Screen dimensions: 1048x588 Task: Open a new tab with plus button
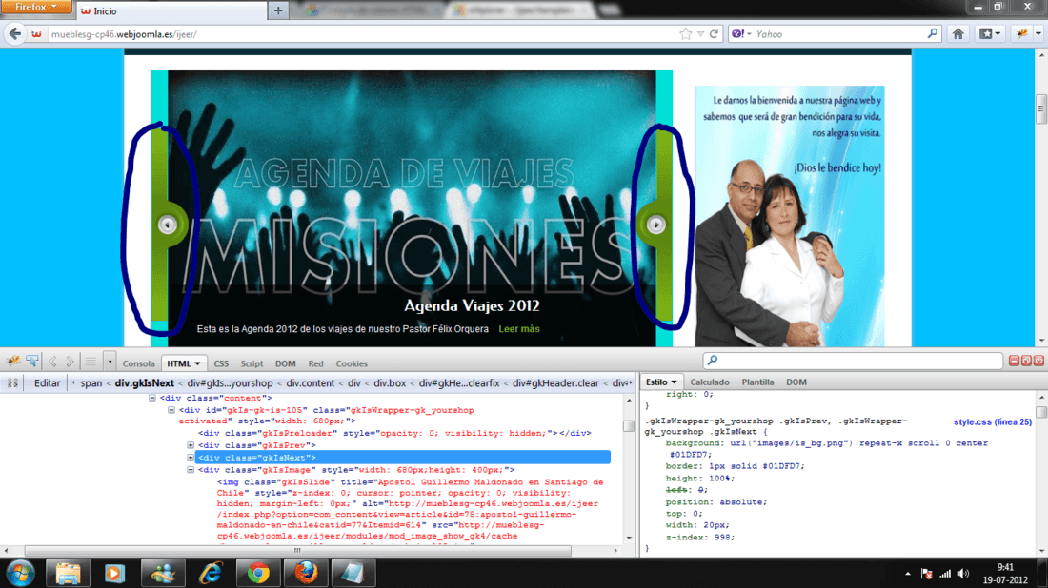[278, 10]
